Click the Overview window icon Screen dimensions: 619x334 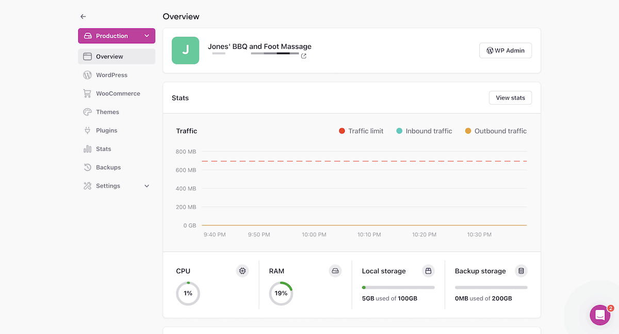(88, 57)
